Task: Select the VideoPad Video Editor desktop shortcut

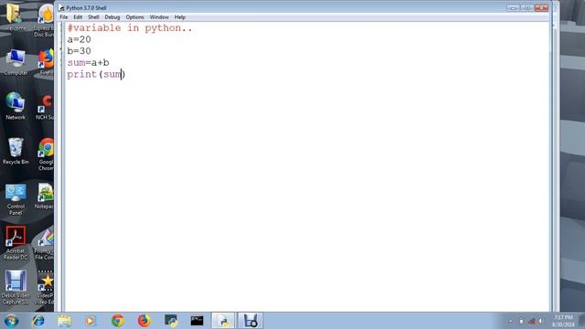Action: coord(45,288)
